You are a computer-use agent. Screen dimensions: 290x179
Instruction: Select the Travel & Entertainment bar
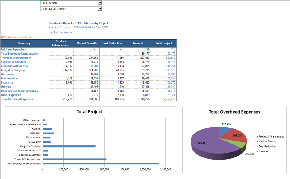pos(75,159)
